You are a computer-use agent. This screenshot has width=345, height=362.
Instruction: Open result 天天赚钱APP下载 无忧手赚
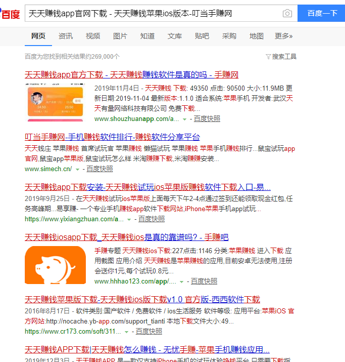click(147, 349)
